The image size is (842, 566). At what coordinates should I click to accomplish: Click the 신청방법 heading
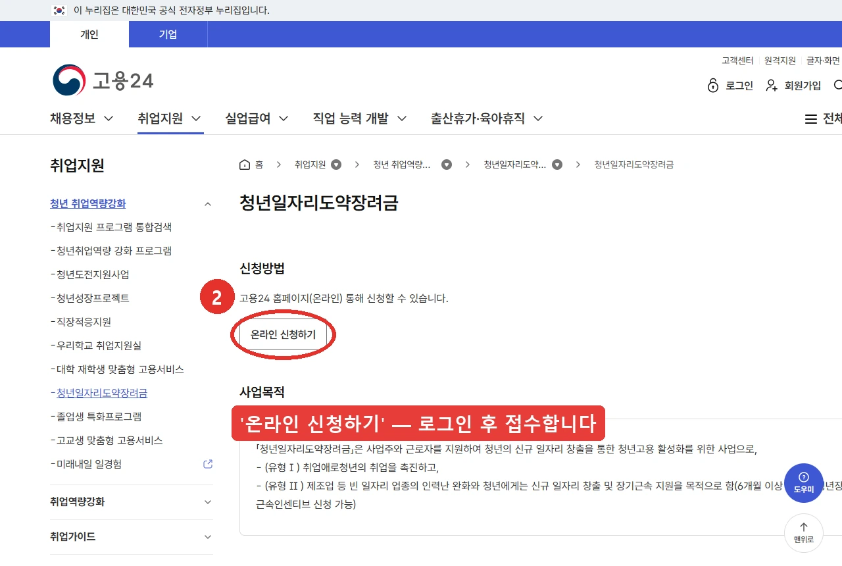pyautogui.click(x=262, y=269)
